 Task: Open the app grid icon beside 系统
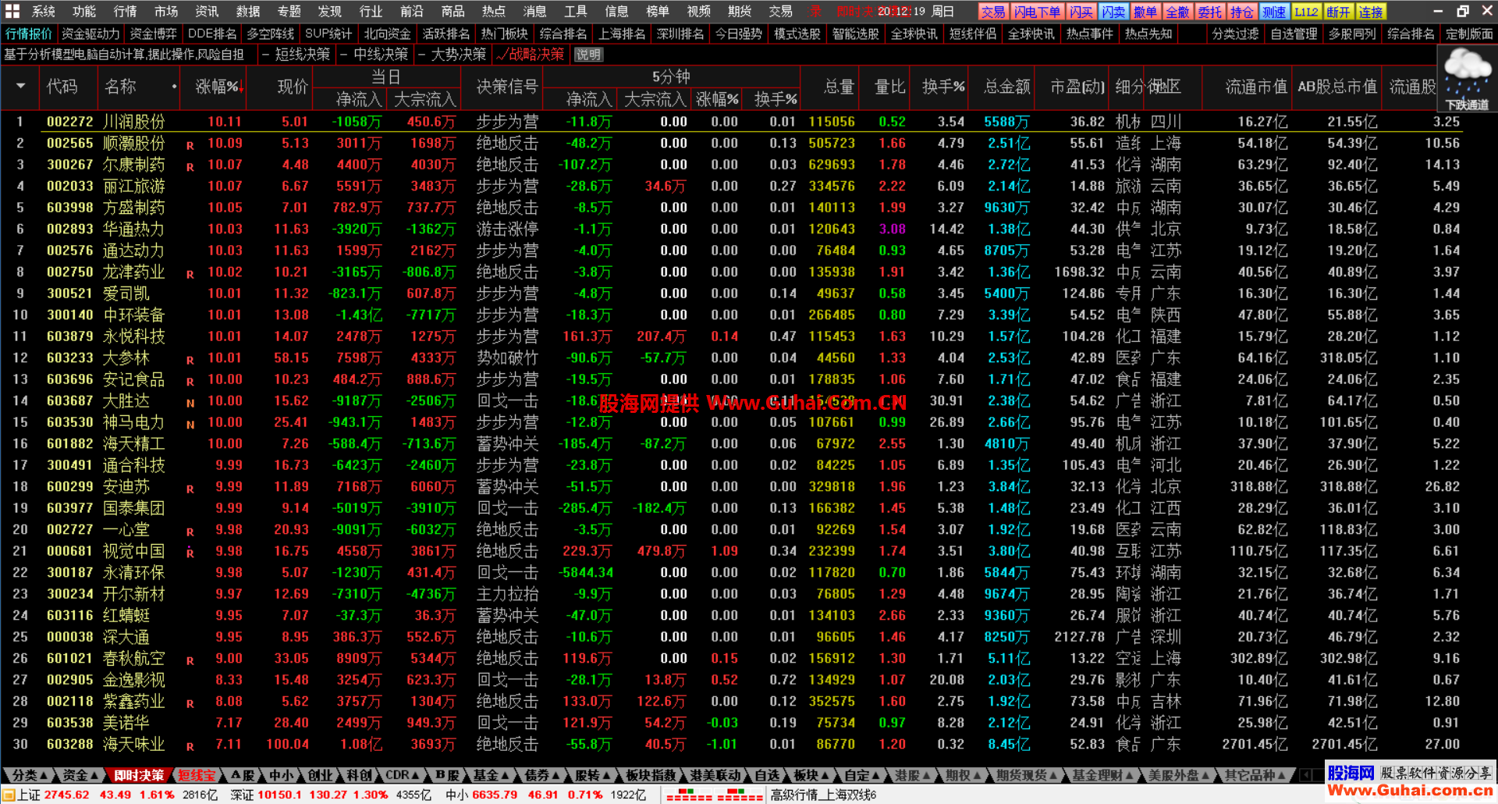coord(12,11)
